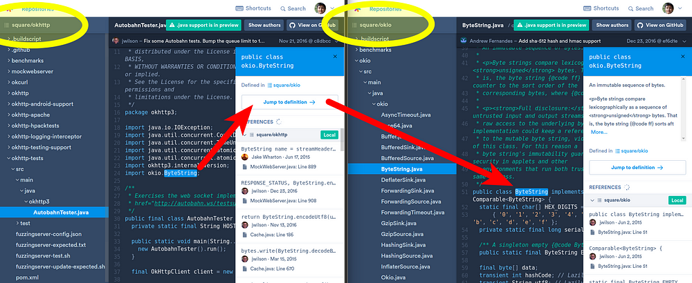The height and width of the screenshot is (283, 692).
Task: Click user avatar in okio window header
Action: tap(668, 8)
